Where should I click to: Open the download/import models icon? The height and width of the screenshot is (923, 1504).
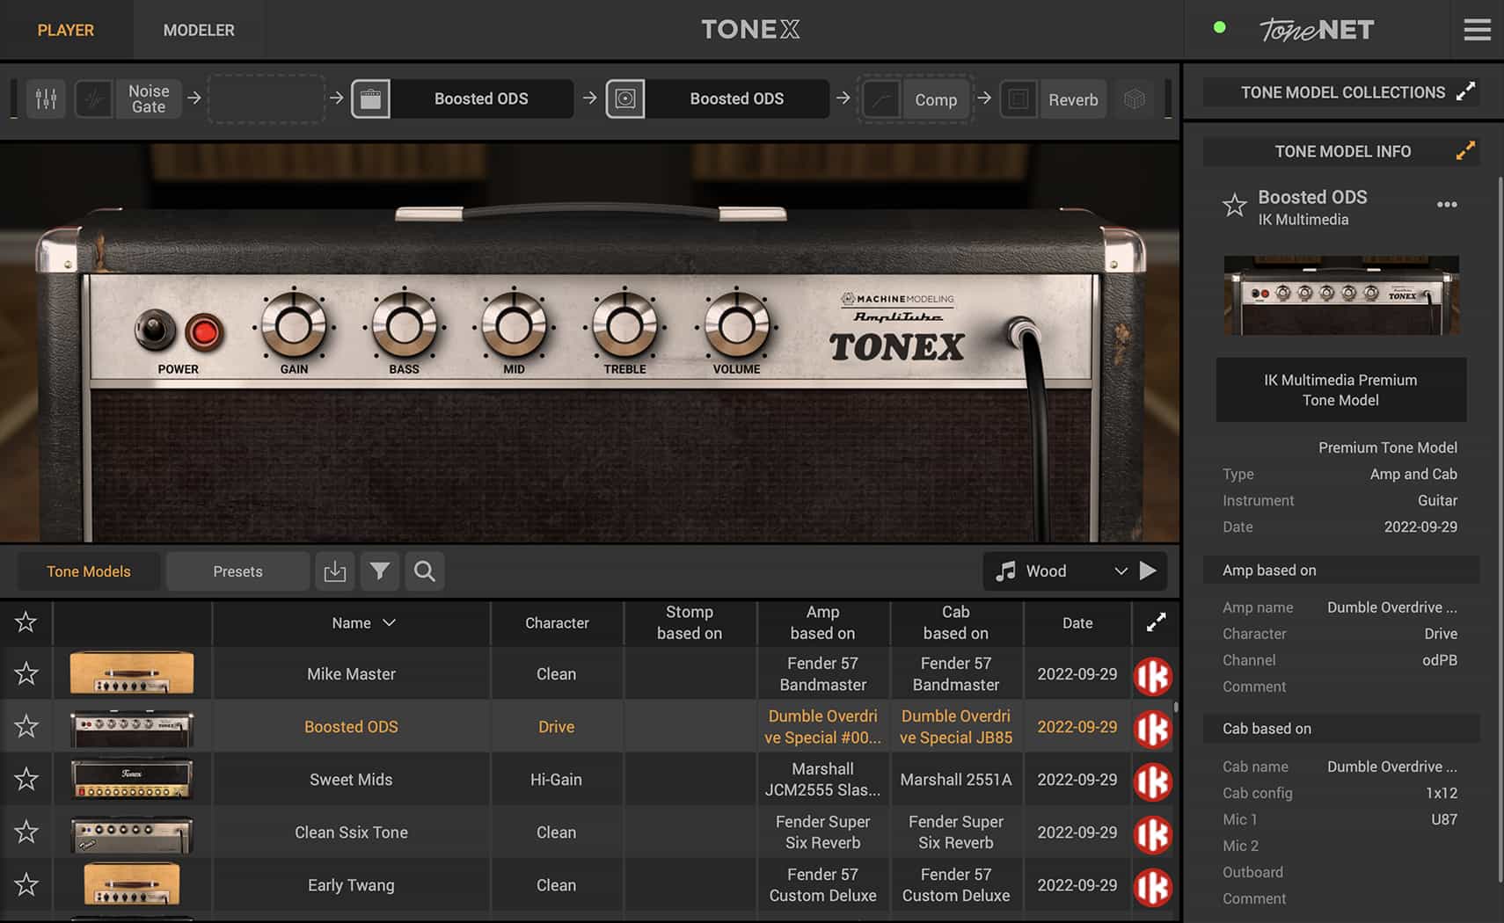pyautogui.click(x=335, y=571)
